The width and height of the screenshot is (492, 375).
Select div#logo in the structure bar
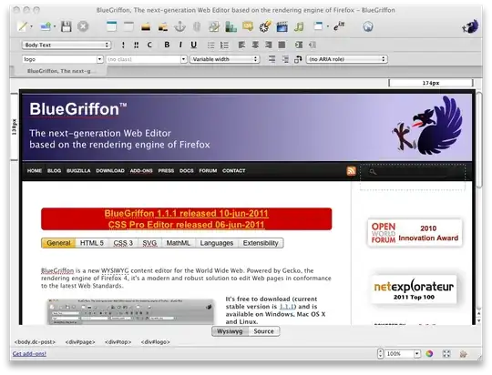[x=155, y=342]
